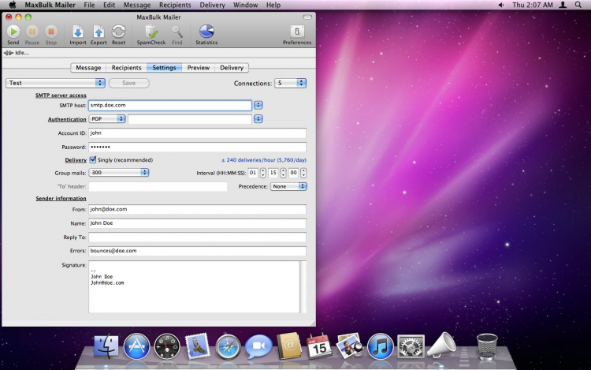Open the Trash in the Dock
This screenshot has width=591, height=370.
487,346
